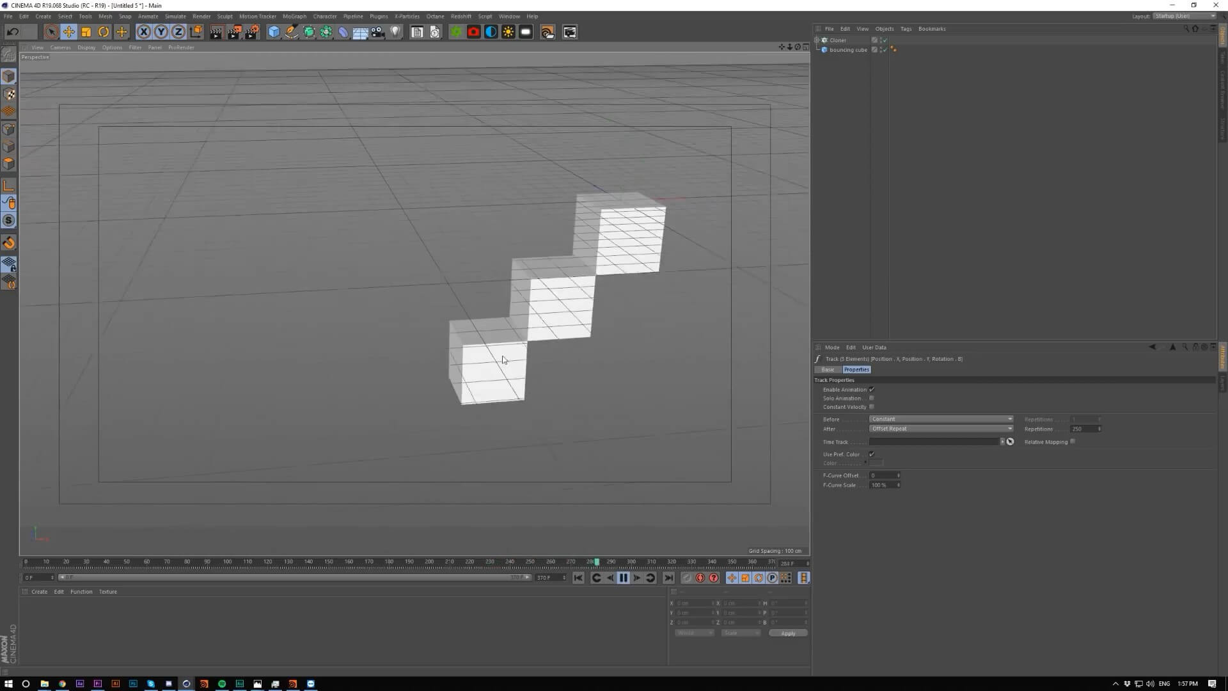
Task: Enable the Solo Animation checkbox
Action: click(x=872, y=398)
